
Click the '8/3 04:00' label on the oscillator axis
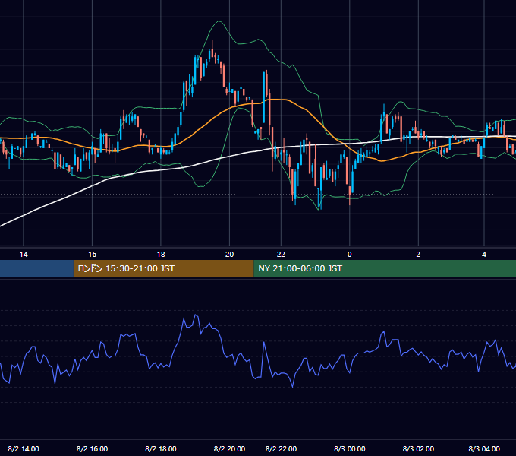(x=484, y=448)
